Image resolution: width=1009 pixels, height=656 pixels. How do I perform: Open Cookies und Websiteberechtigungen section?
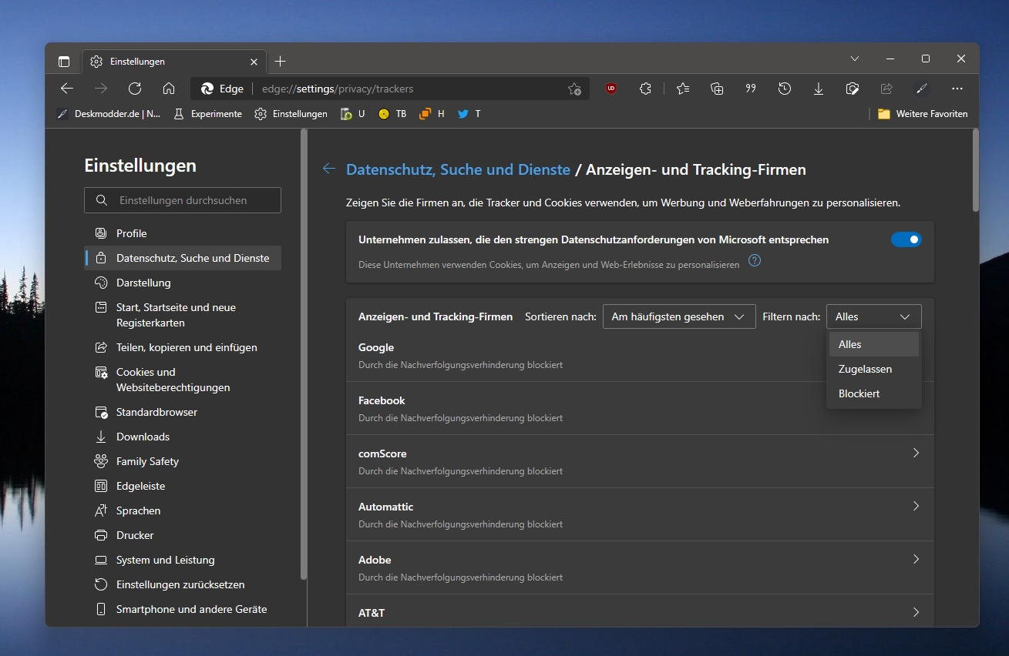183,380
